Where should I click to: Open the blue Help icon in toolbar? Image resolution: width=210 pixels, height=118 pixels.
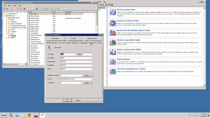tap(37, 9)
